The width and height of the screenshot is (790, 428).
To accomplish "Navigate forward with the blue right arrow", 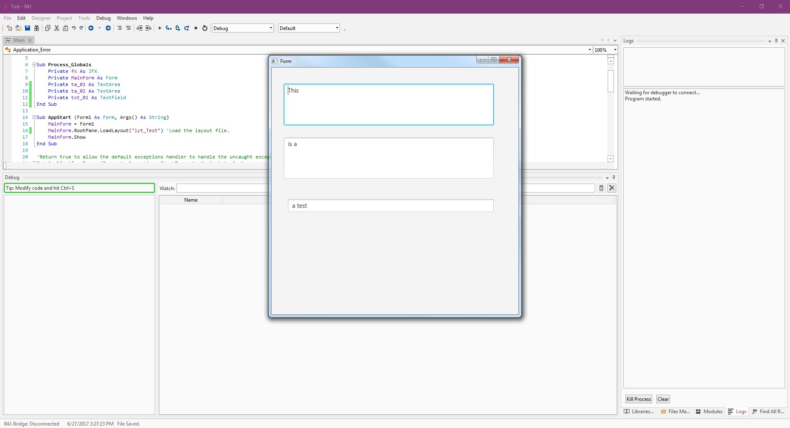I will (108, 28).
